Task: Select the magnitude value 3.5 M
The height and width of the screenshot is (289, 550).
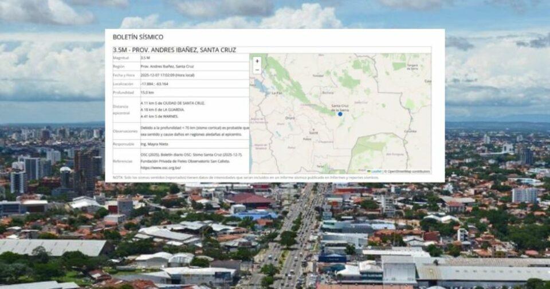Action: pyautogui.click(x=145, y=57)
